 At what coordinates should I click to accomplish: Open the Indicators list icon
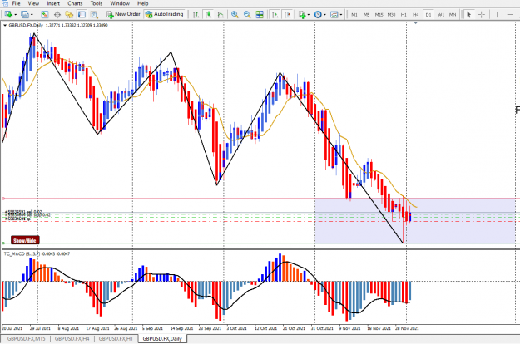(x=302, y=15)
